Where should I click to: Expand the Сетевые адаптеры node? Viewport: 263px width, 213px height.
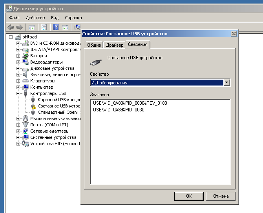tap(18, 131)
